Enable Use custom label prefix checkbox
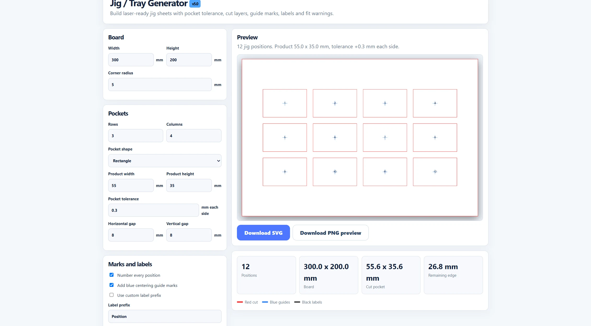Viewport: 591px width, 326px height. tap(111, 295)
